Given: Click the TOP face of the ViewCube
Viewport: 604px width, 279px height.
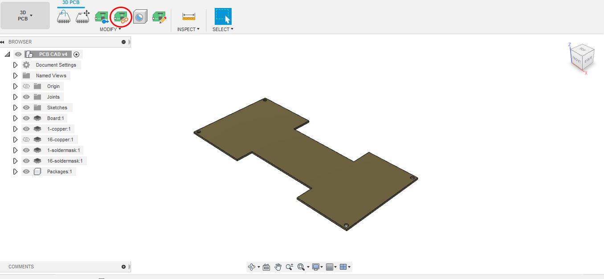Looking at the screenshot, I should [583, 50].
